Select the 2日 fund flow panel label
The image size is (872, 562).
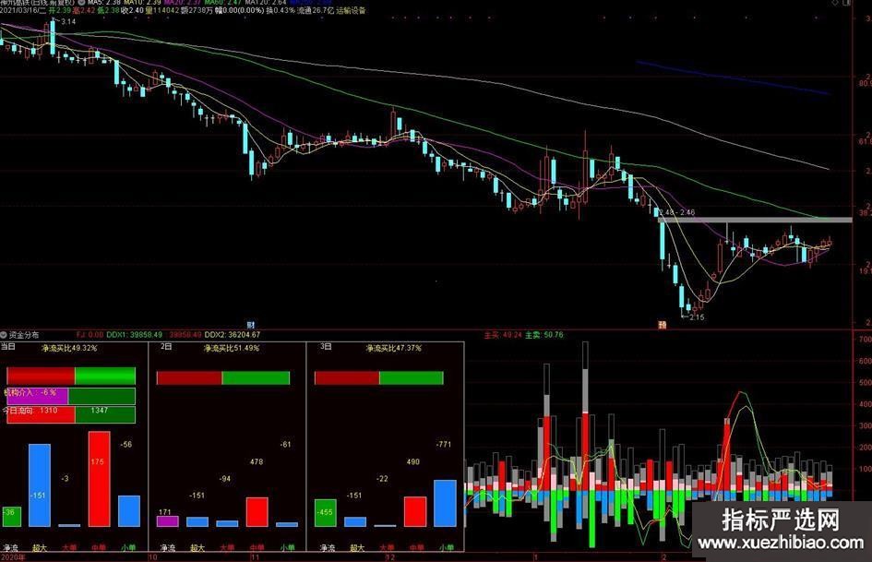coord(166,347)
